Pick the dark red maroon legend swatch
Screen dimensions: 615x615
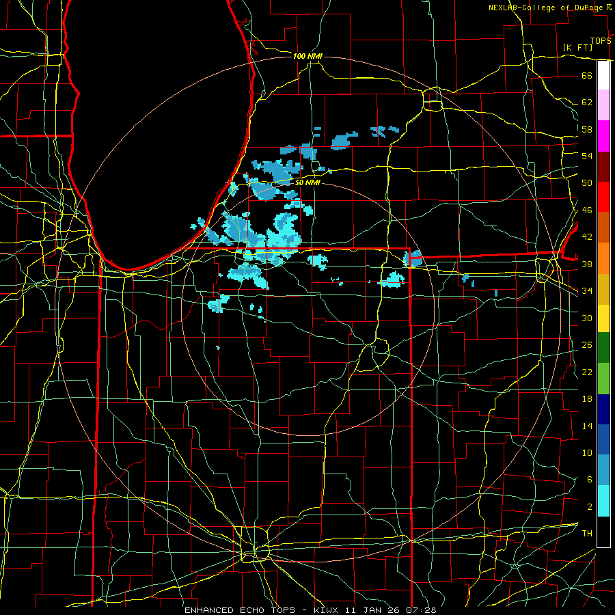pos(603,167)
